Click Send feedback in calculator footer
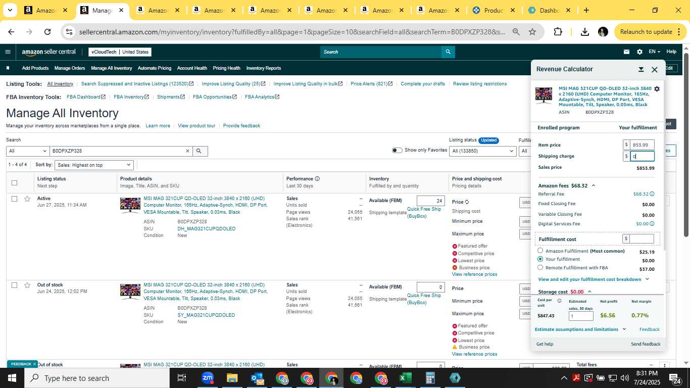This screenshot has width=690, height=388. coord(646,344)
